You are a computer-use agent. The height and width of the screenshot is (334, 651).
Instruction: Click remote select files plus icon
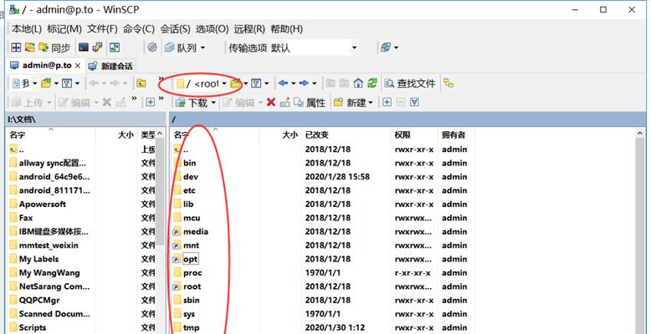[387, 102]
